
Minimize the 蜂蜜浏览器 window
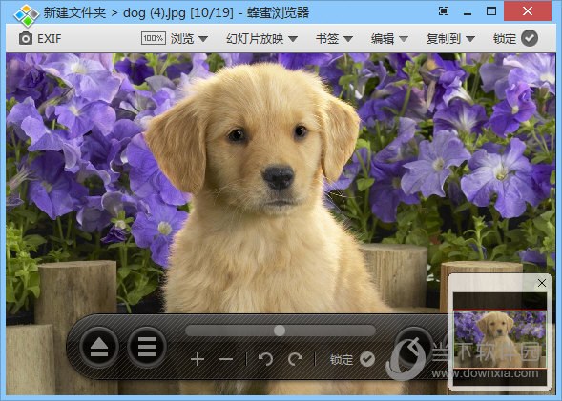point(468,12)
